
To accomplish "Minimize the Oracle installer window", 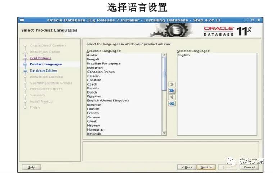I will pos(246,20).
